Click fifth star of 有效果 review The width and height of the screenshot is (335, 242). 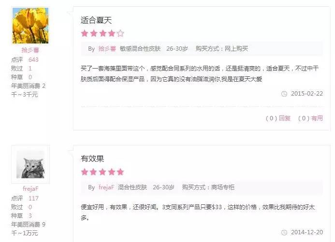120,172
